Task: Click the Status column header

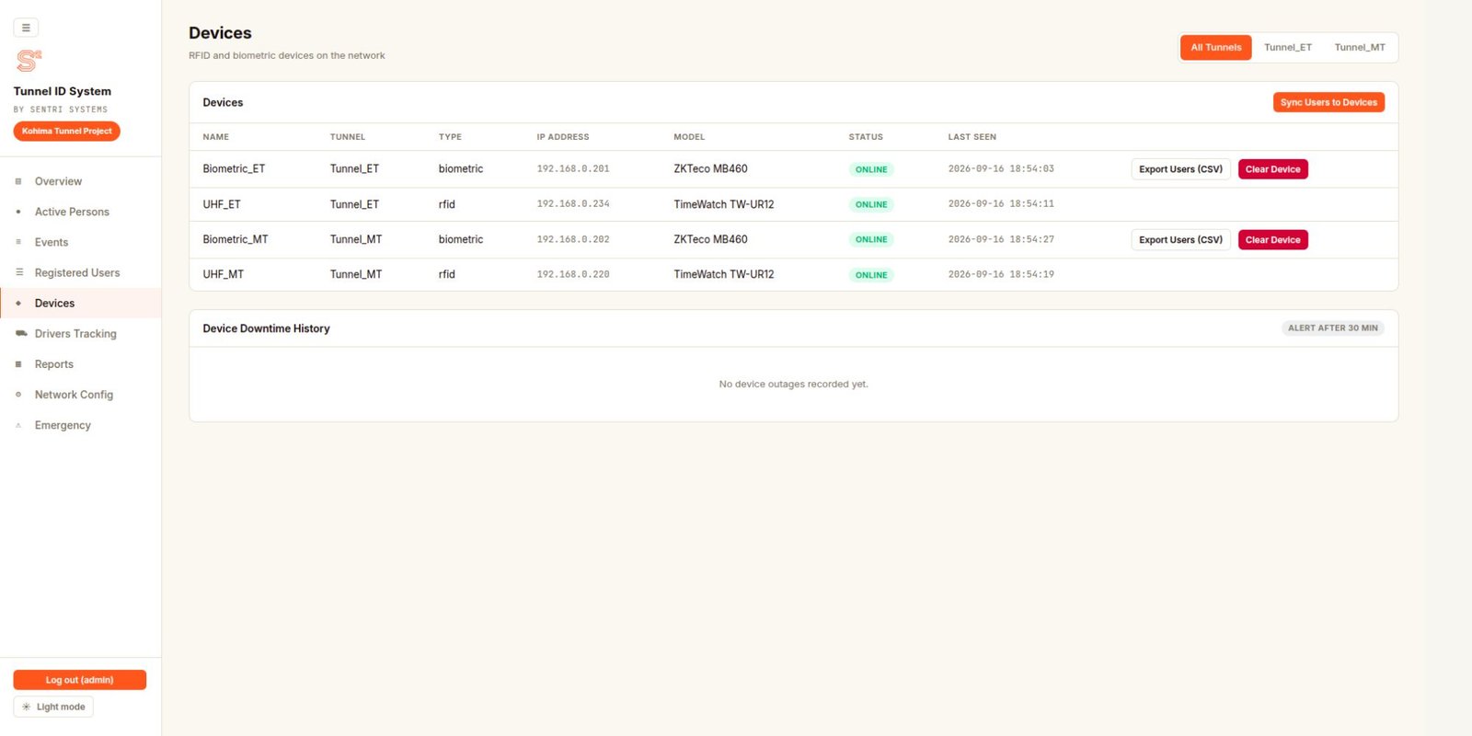Action: 866,137
